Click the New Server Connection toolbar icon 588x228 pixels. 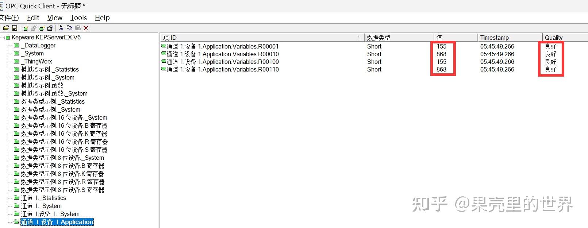(x=25, y=28)
